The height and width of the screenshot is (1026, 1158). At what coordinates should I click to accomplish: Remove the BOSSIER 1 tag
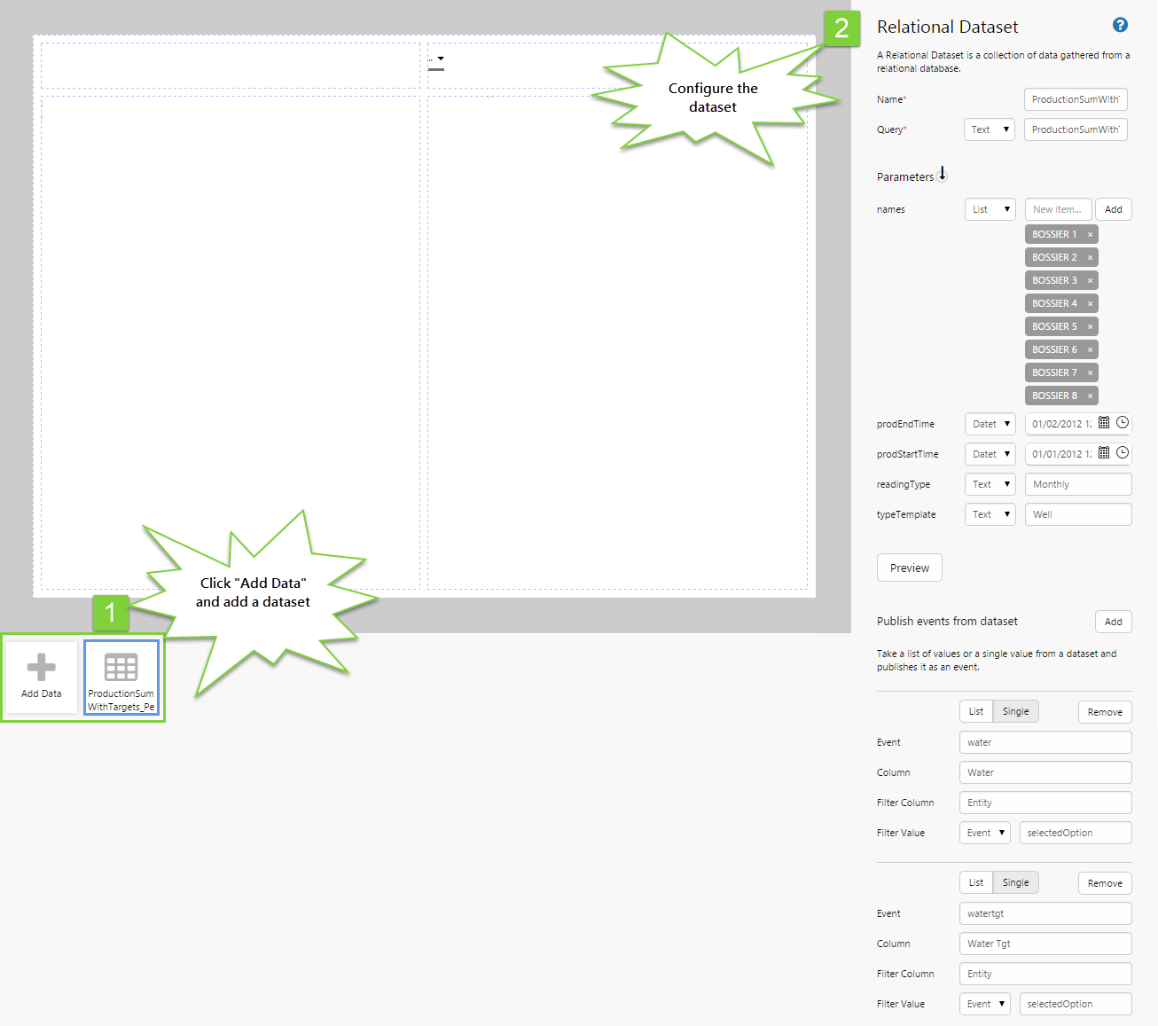tap(1090, 235)
